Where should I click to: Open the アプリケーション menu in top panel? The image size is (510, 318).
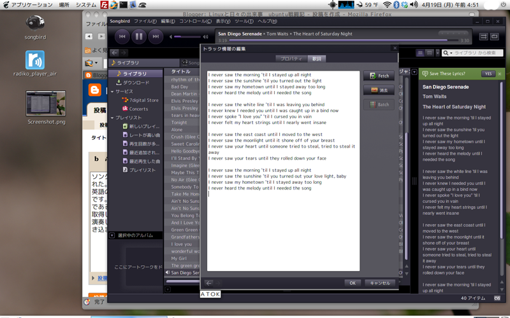32,5
